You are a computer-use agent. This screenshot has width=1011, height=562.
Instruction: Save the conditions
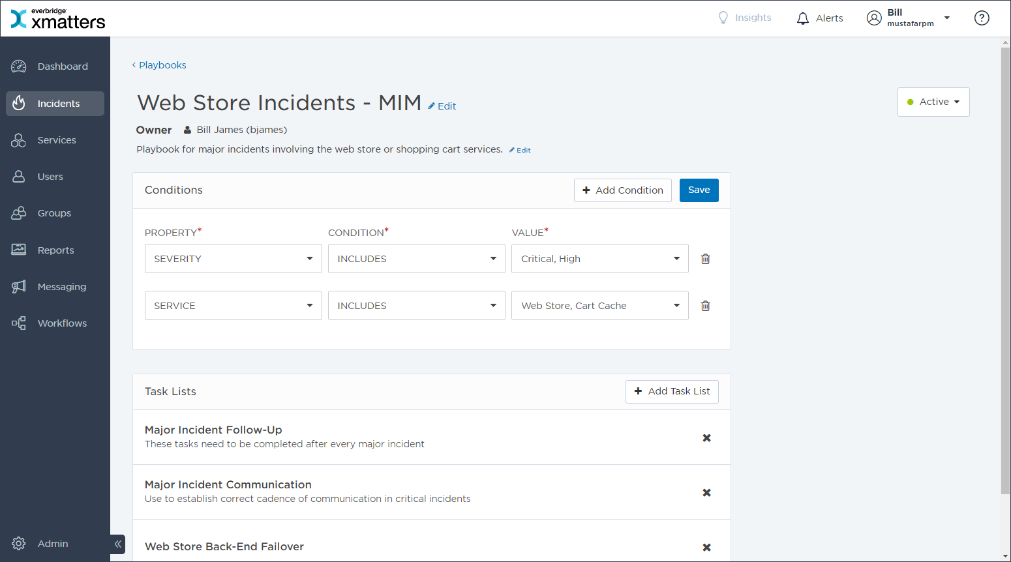pyautogui.click(x=699, y=190)
